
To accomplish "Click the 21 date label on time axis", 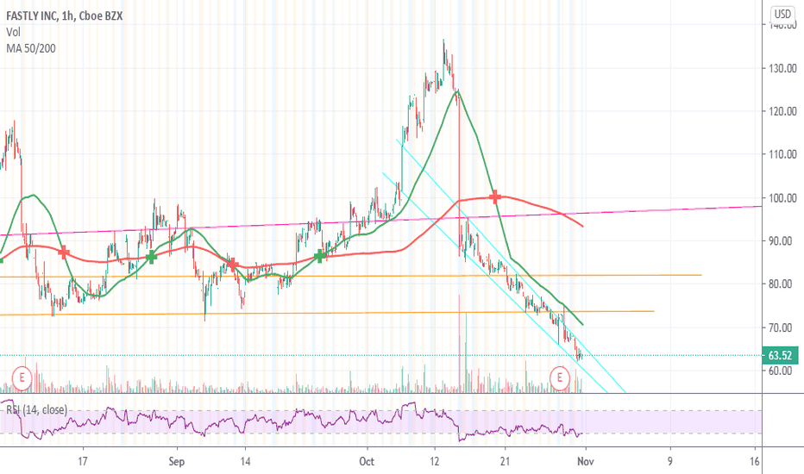I will pyautogui.click(x=505, y=462).
